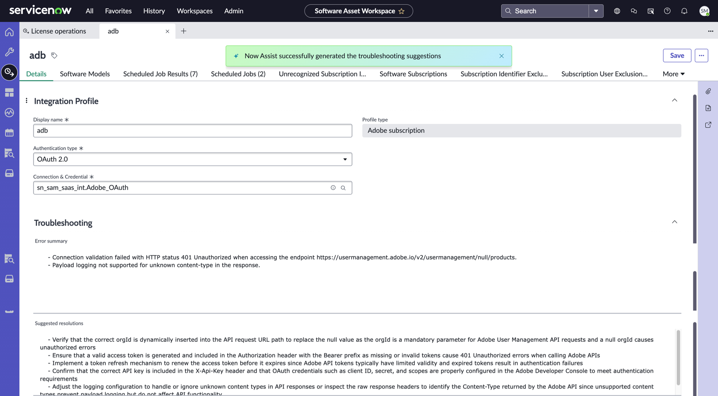
Task: Open Subscription Identifier Exclu... tab
Action: [x=504, y=74]
